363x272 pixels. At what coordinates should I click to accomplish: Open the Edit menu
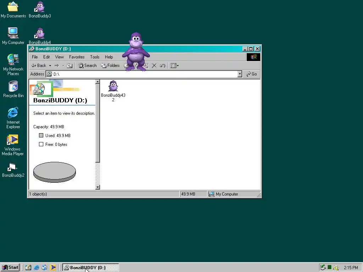(46, 57)
